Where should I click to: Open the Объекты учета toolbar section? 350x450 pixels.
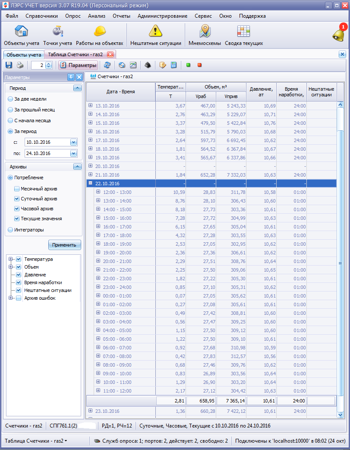pyautogui.click(x=22, y=35)
